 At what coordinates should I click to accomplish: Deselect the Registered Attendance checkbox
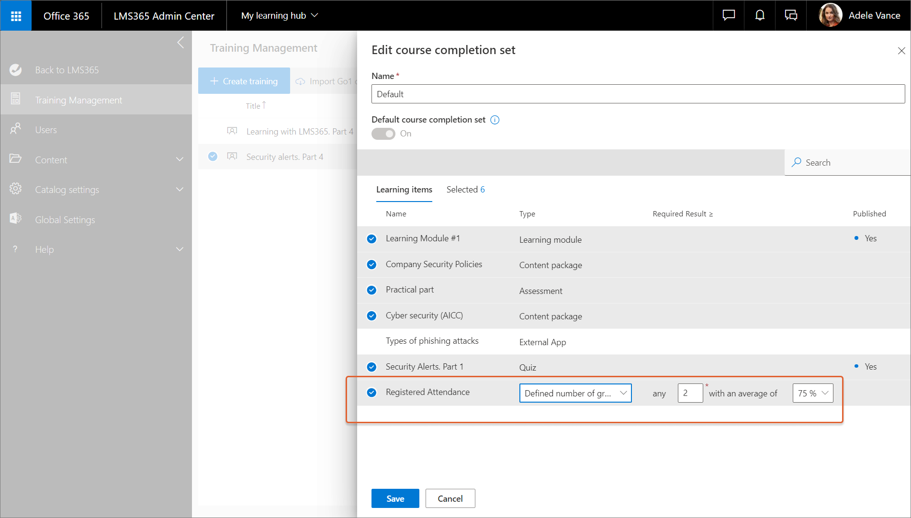click(371, 393)
